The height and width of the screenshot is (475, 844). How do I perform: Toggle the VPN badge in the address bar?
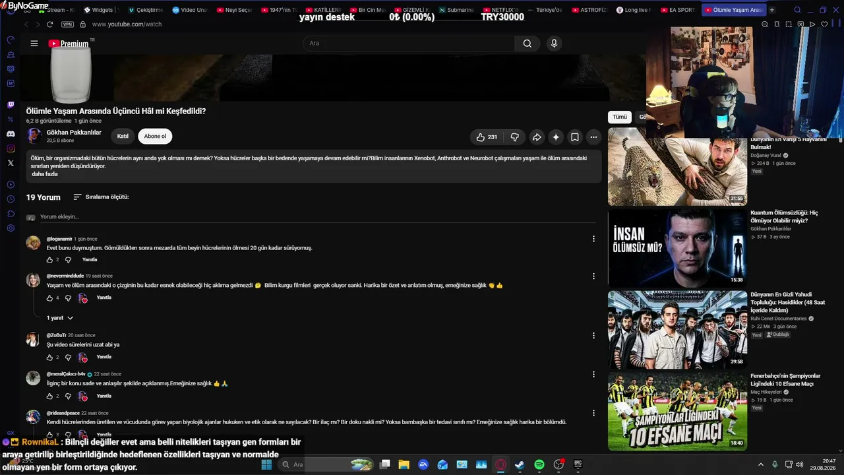(67, 24)
